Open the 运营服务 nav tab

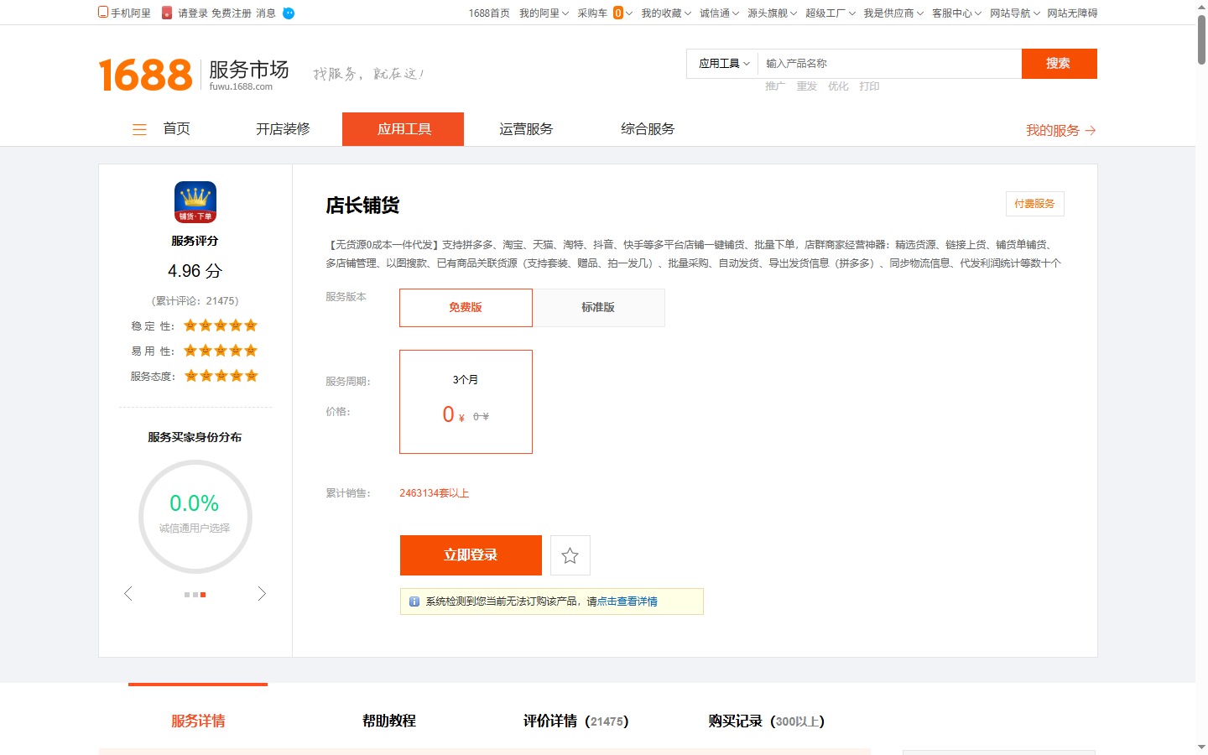pos(526,129)
